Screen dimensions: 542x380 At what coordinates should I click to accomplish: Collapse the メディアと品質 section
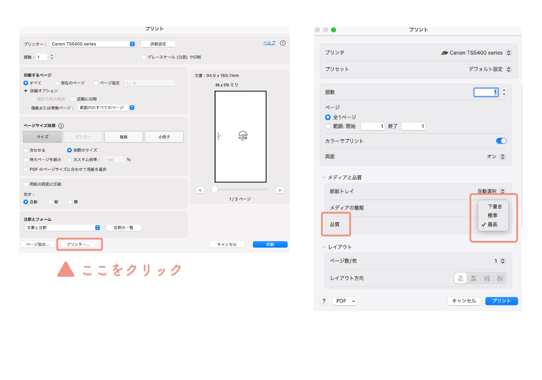tap(324, 178)
